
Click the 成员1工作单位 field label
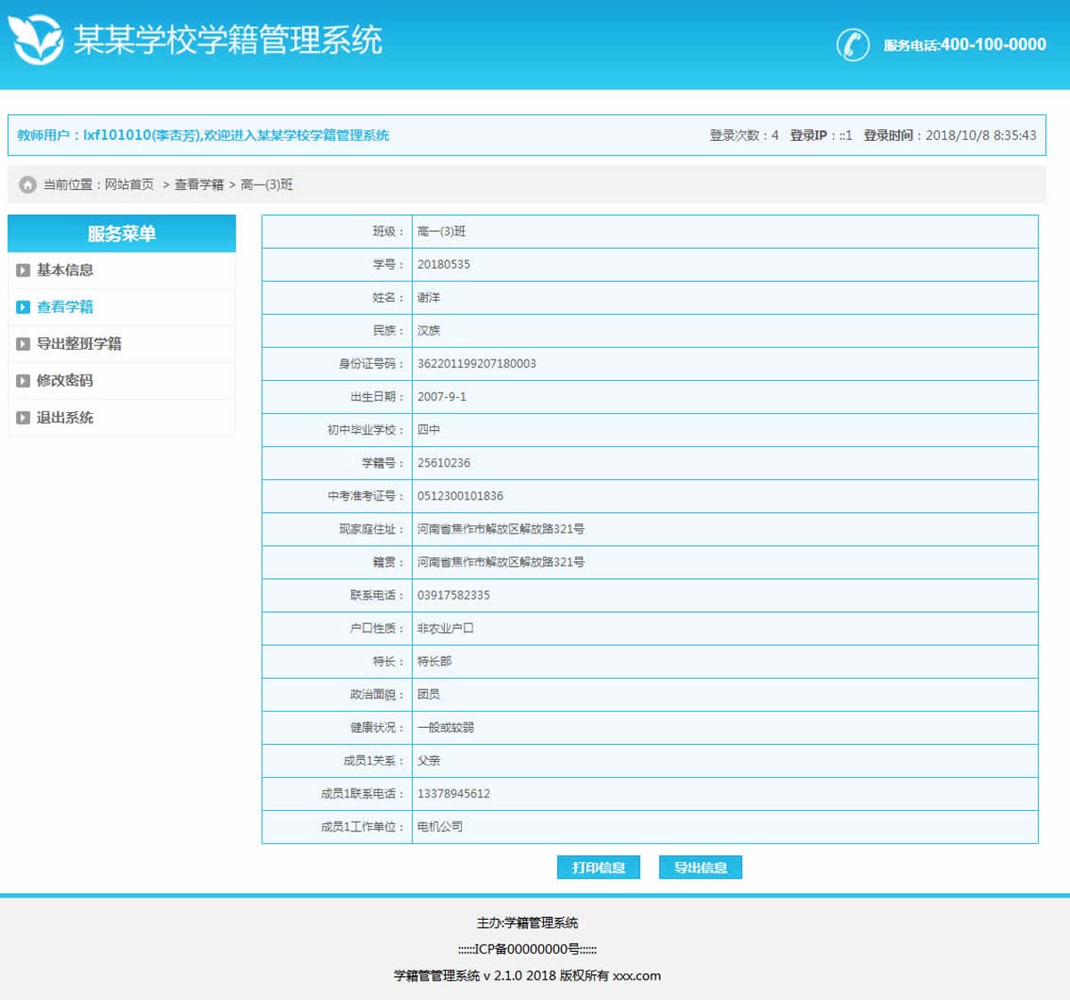tap(363, 827)
